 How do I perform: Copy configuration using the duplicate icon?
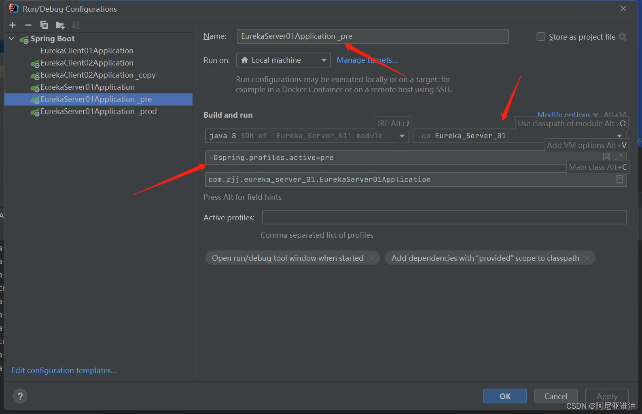[x=44, y=25]
